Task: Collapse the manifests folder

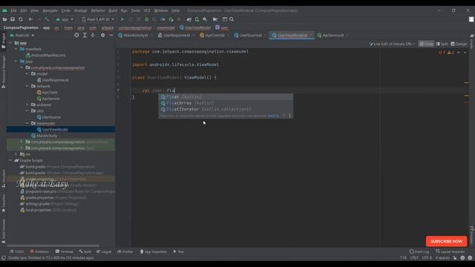Action: [x=16, y=49]
